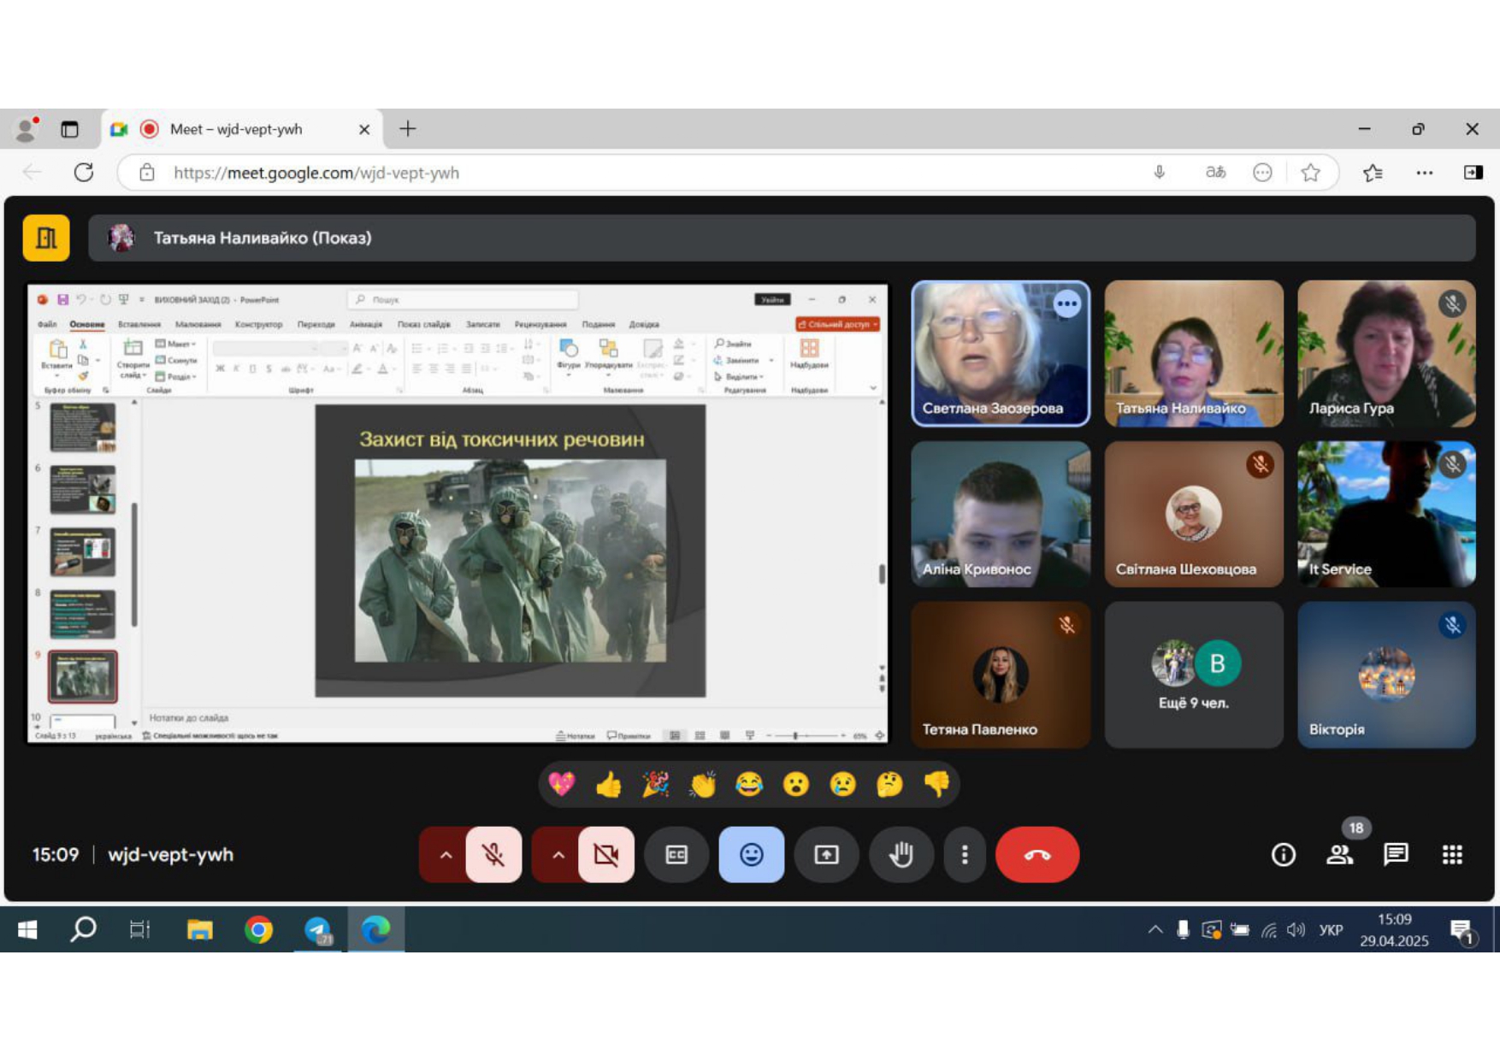Expand video settings arrow beside camera
Viewport: 1500px width, 1061px height.
tap(558, 854)
